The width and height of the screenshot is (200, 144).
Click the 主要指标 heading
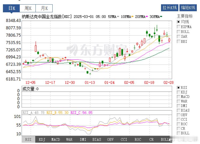185,16
